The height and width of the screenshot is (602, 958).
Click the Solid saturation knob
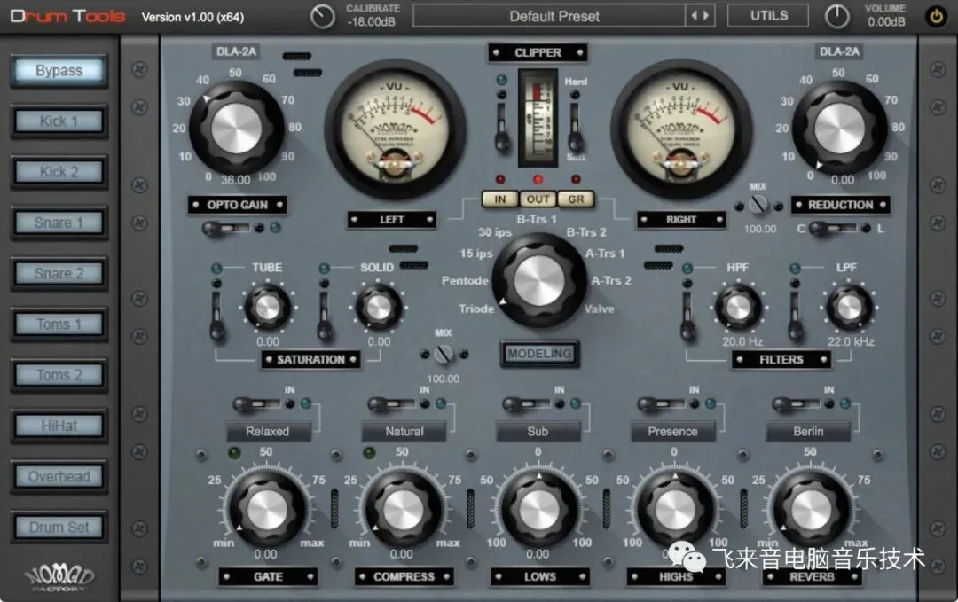pyautogui.click(x=378, y=308)
